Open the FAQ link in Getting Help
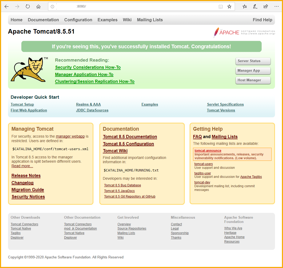Viewport: 283px width, 268px height. click(198, 137)
